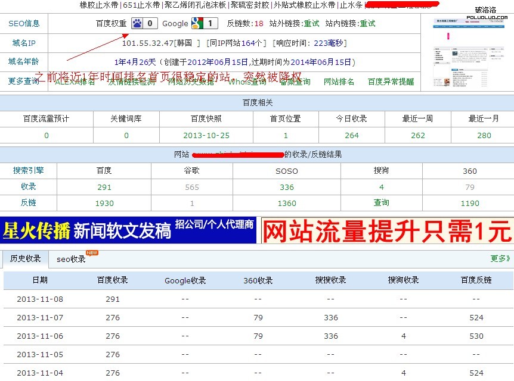Switch to the seo收录 tab

click(71, 259)
